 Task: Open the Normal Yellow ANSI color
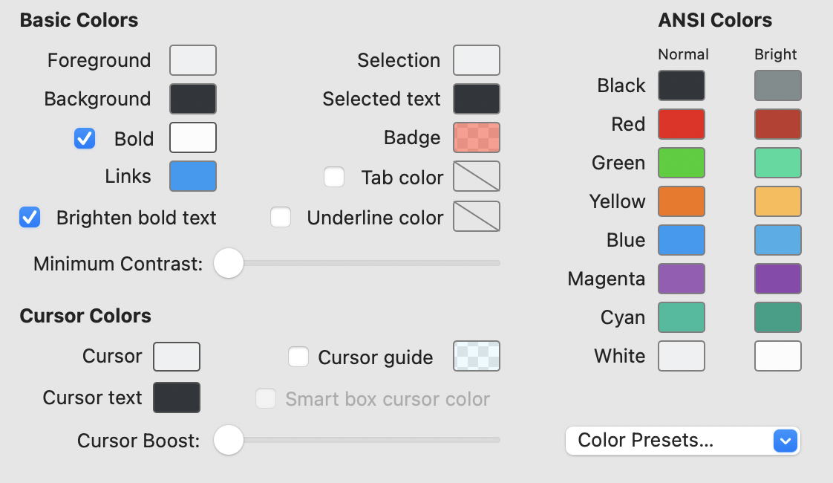click(x=682, y=201)
